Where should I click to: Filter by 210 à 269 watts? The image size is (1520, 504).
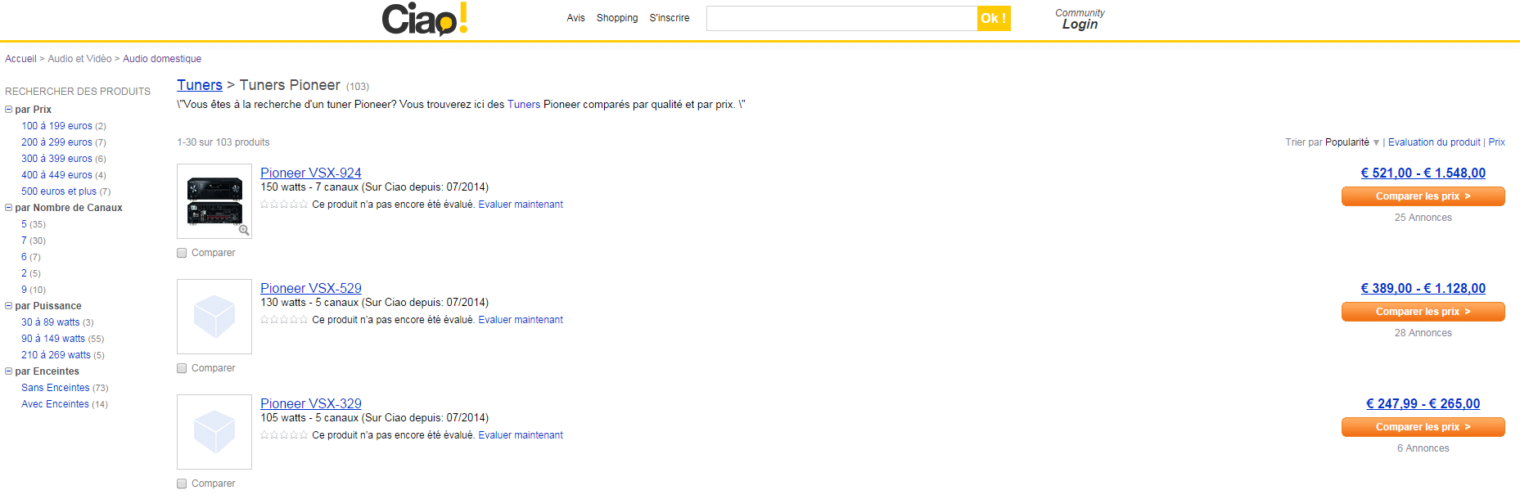pyautogui.click(x=56, y=355)
